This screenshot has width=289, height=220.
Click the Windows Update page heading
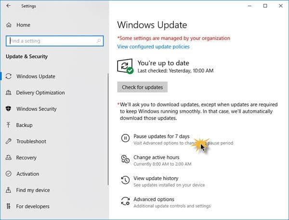pyautogui.click(x=152, y=25)
